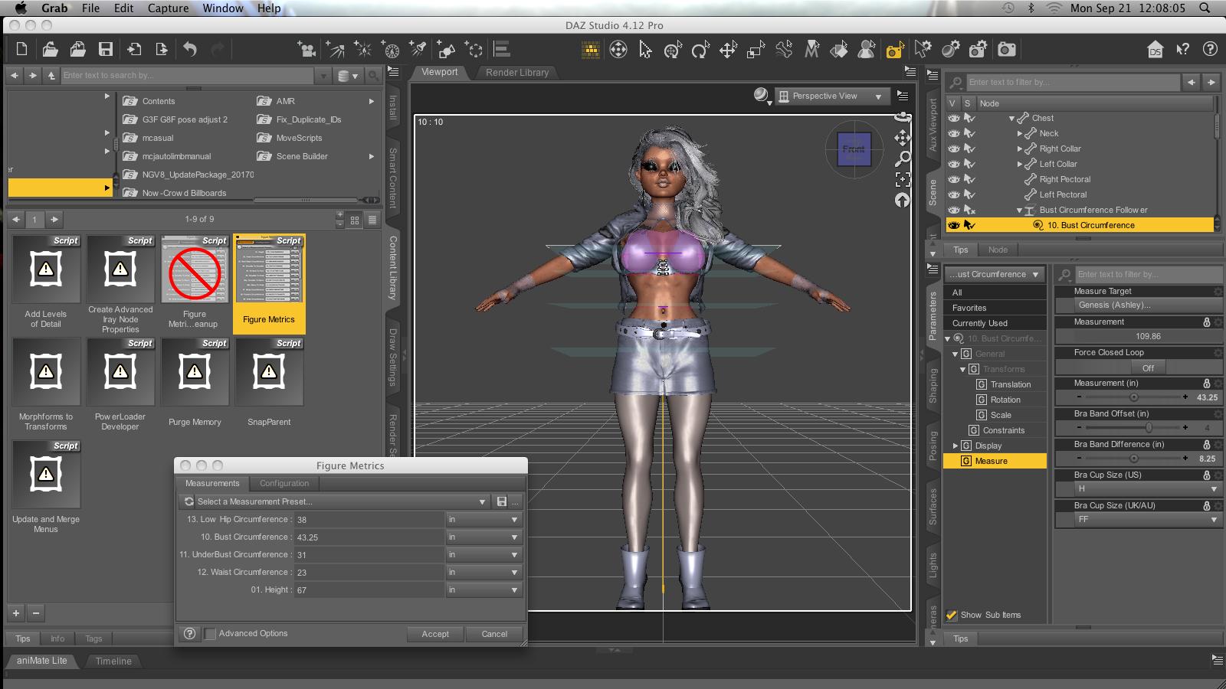Collapse the Chest node in the Scene tree
The height and width of the screenshot is (689, 1226).
pos(1011,119)
